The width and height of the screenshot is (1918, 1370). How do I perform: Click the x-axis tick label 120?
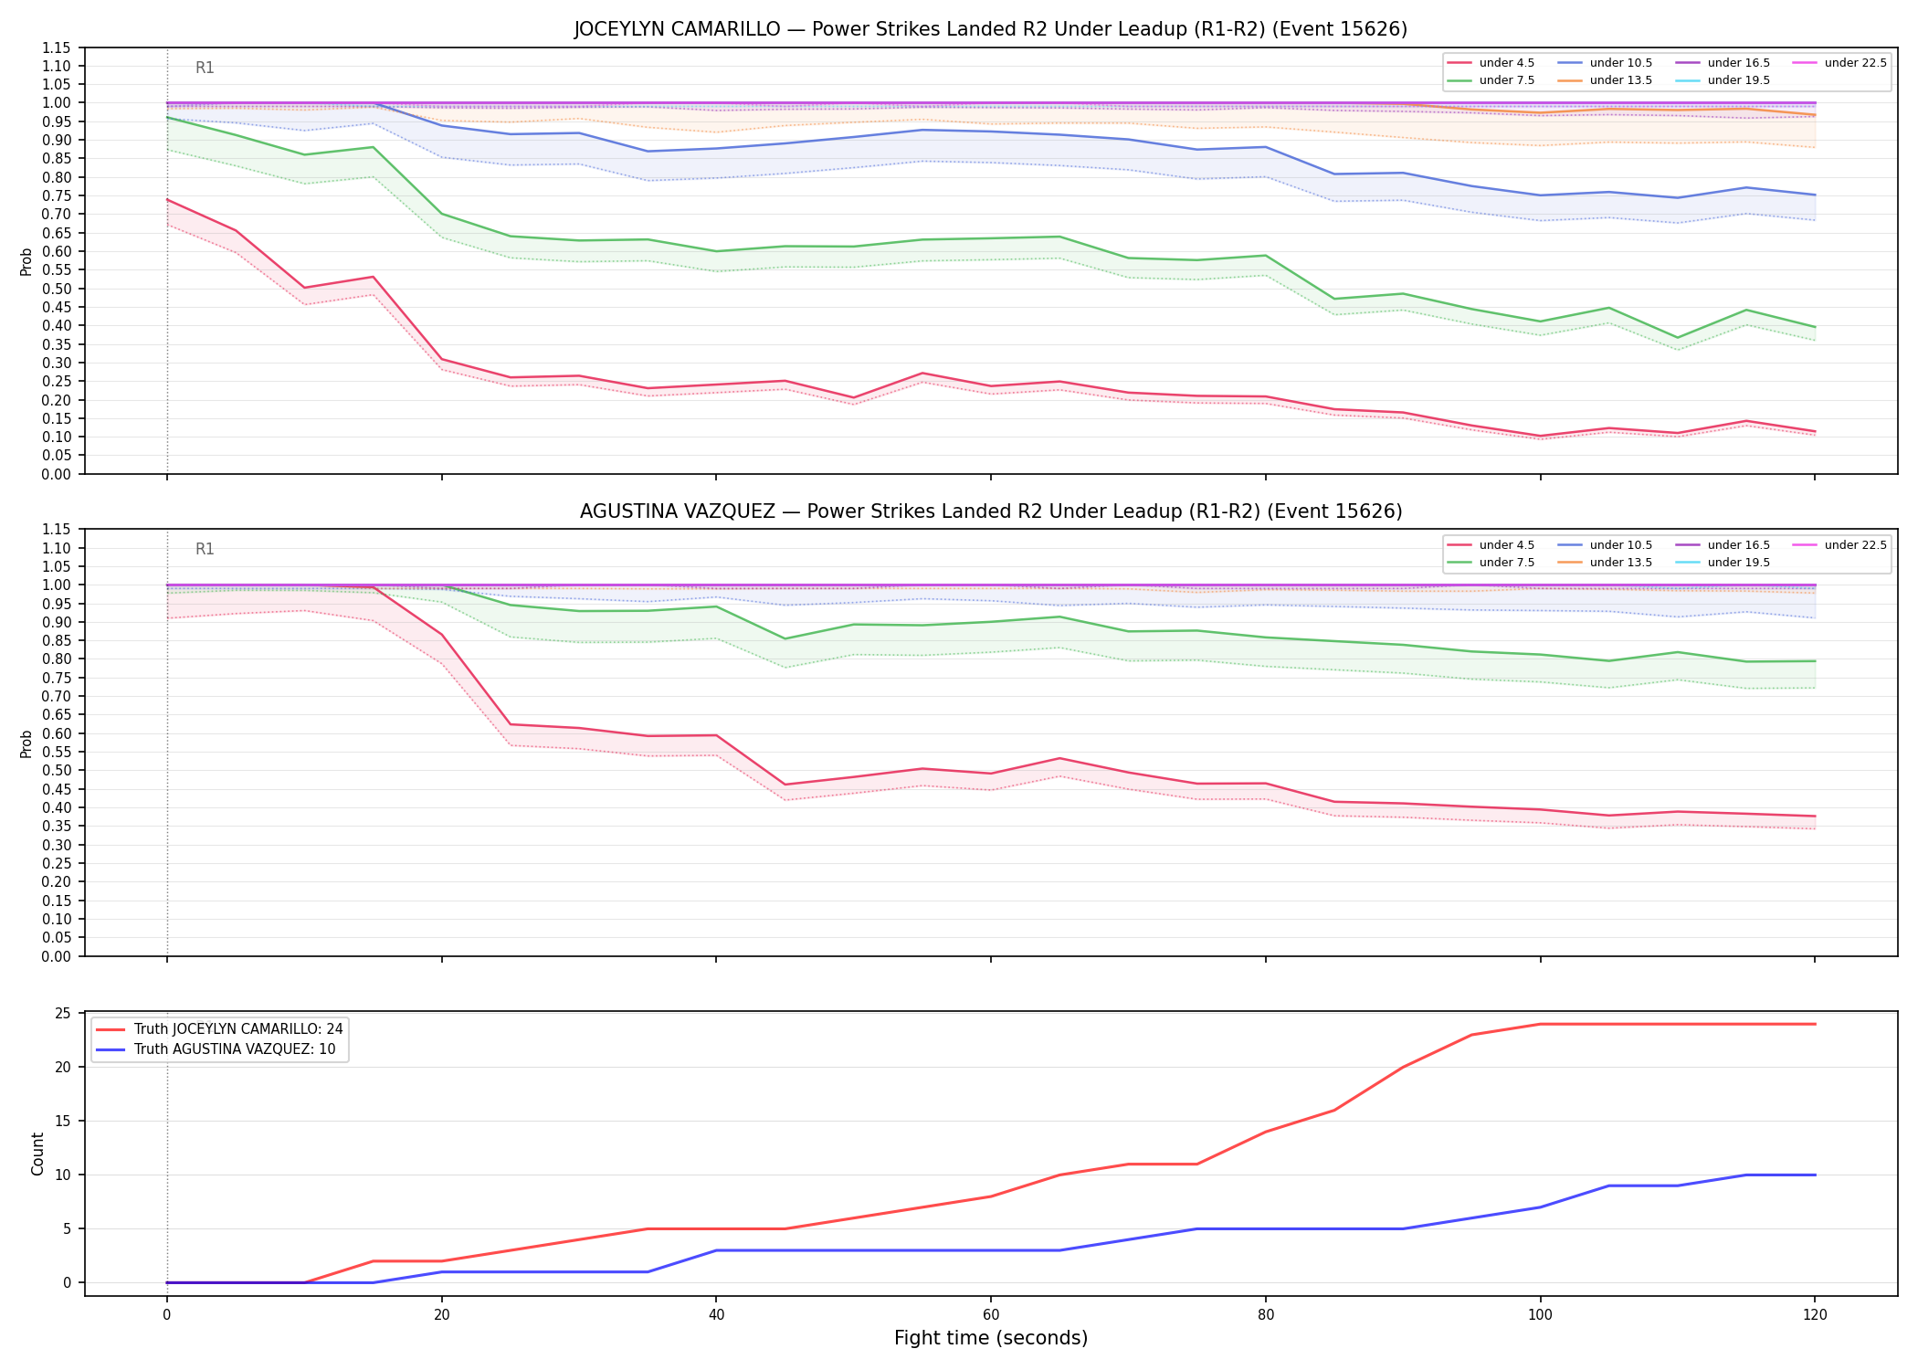tap(1815, 1315)
